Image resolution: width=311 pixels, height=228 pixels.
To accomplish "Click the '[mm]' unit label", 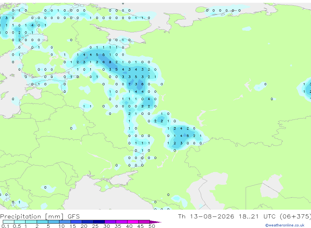I will [x=54, y=216].
